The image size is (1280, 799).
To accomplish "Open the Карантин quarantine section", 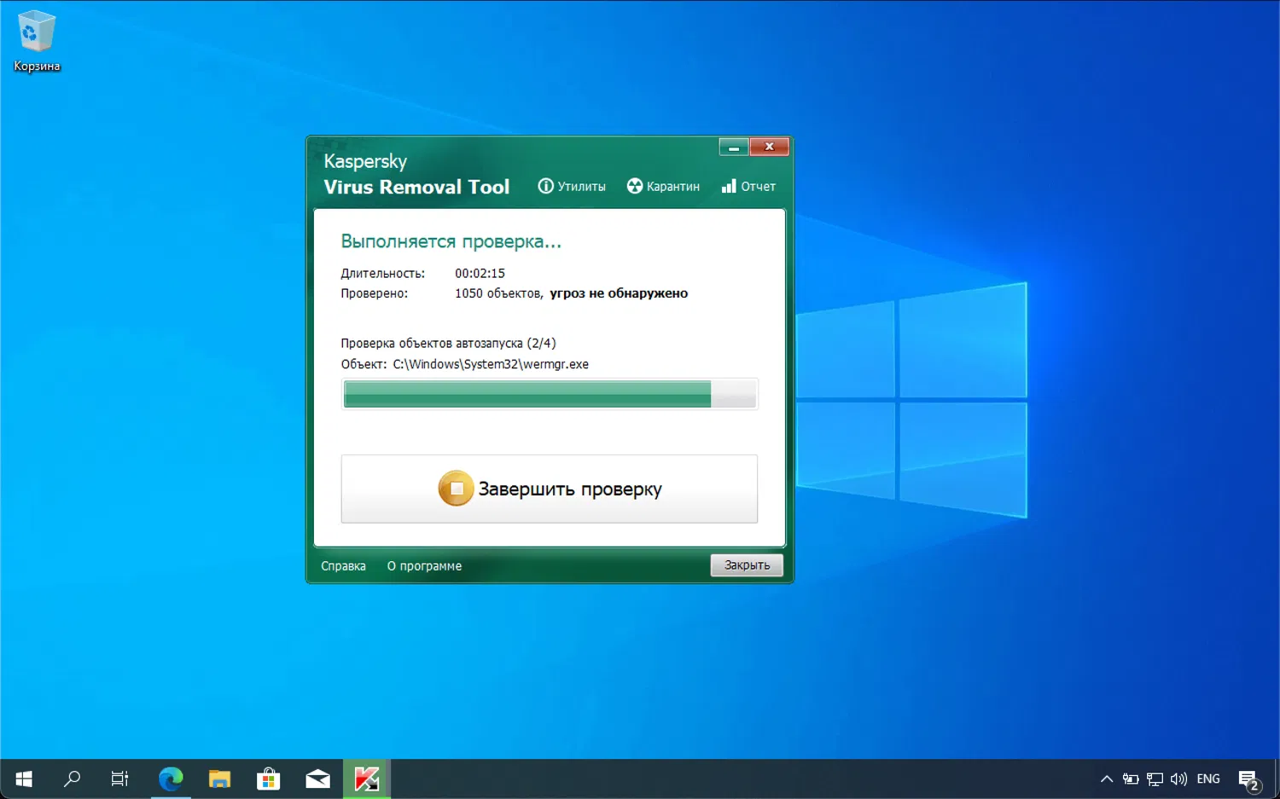I will pos(663,186).
